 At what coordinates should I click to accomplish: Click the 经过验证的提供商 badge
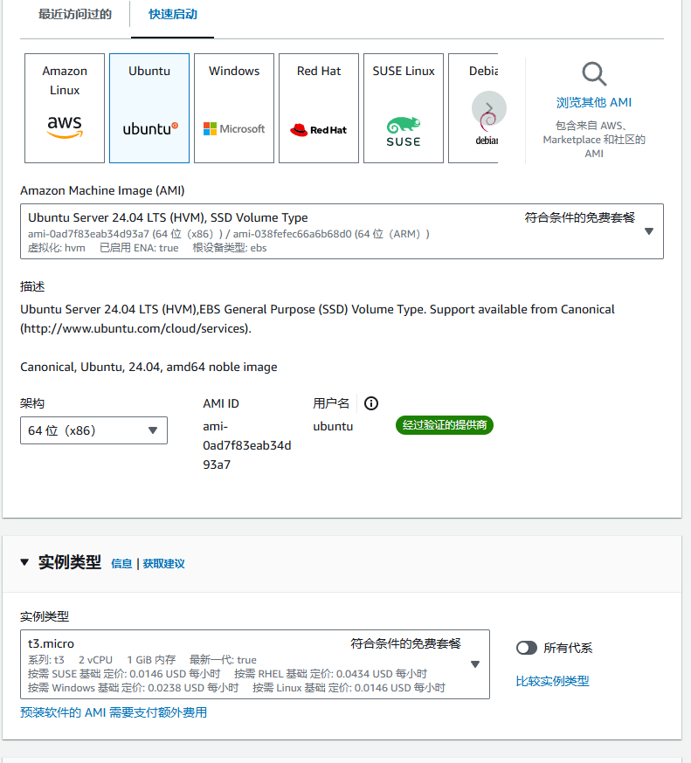tap(444, 425)
